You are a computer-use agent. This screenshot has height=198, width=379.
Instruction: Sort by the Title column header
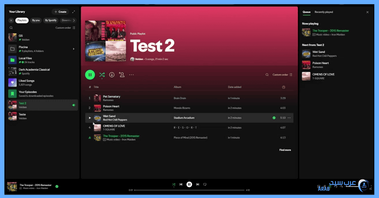[96, 87]
